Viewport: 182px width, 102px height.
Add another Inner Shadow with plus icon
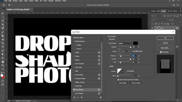[x=99, y=64]
